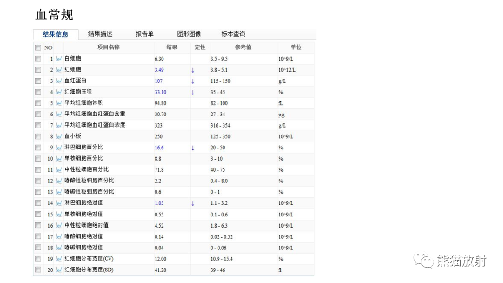503x283 pixels.
Task: Click the reference range 125 - 350
Action: click(x=220, y=136)
